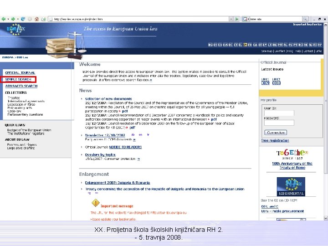328x246 pixels.
Task: Open Parliamentary questions collection
Action: click(25, 114)
